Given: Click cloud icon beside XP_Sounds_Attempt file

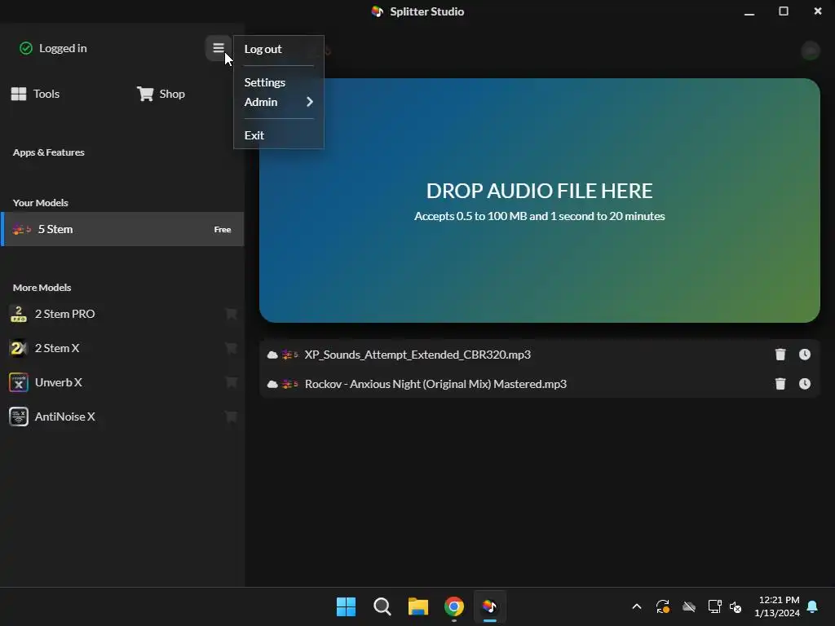Looking at the screenshot, I should click(272, 355).
